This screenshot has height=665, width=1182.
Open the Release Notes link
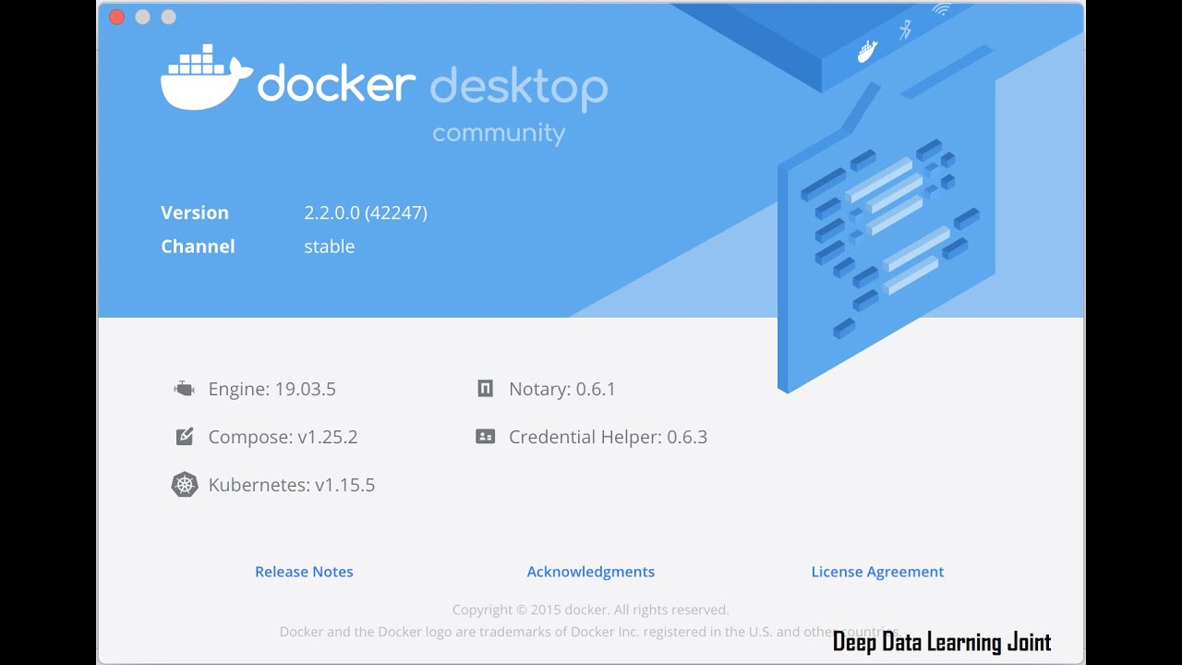pos(304,572)
